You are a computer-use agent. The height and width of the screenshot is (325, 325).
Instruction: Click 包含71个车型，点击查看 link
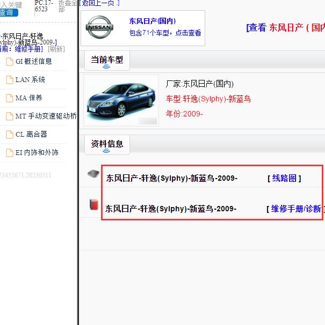pos(165,33)
